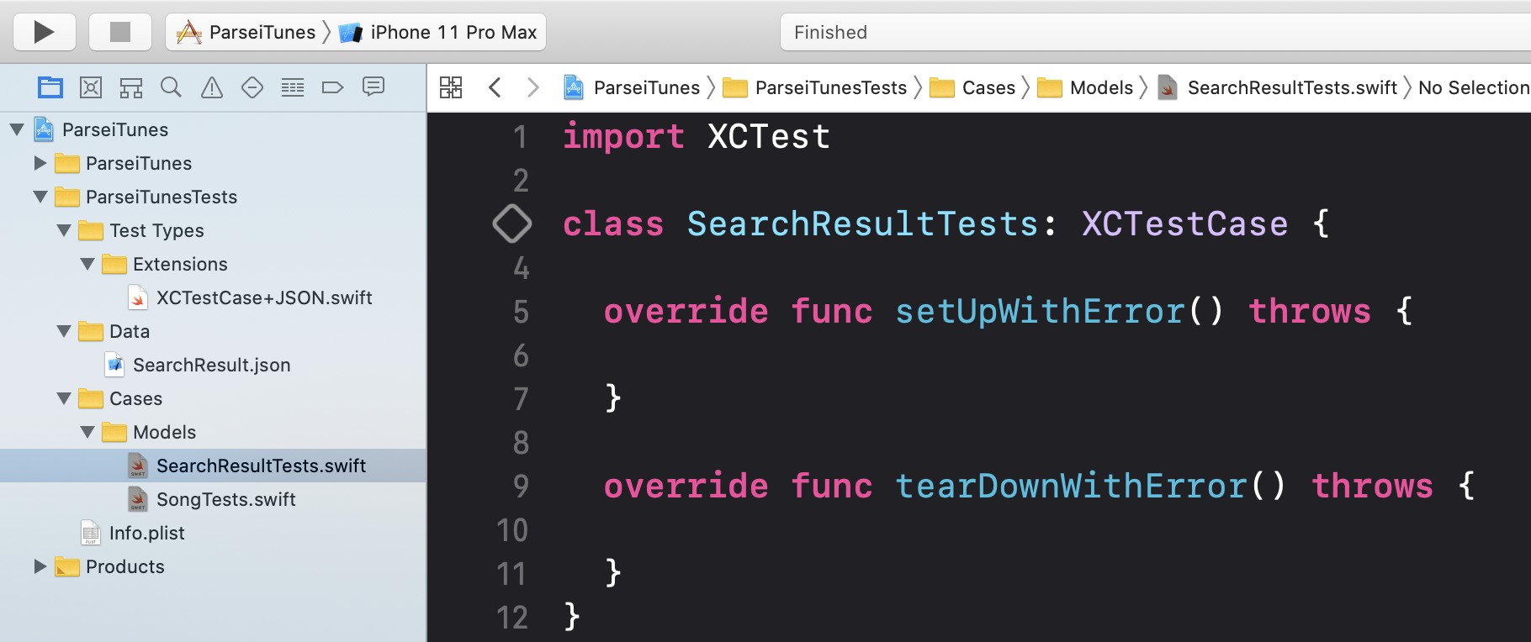The height and width of the screenshot is (642, 1531).
Task: Collapse the Models group
Action: (x=87, y=432)
